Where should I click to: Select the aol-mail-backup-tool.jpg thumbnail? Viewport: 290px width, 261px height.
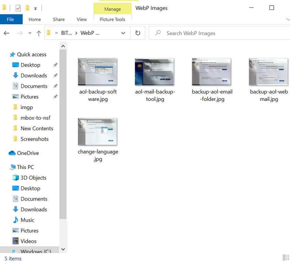(155, 72)
